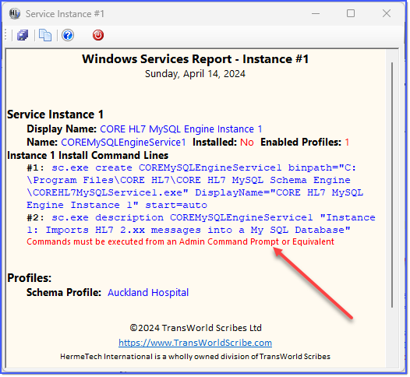Screen dimensions: 410x377
Task: Click the toolbar grip handle
Action: 5,35
